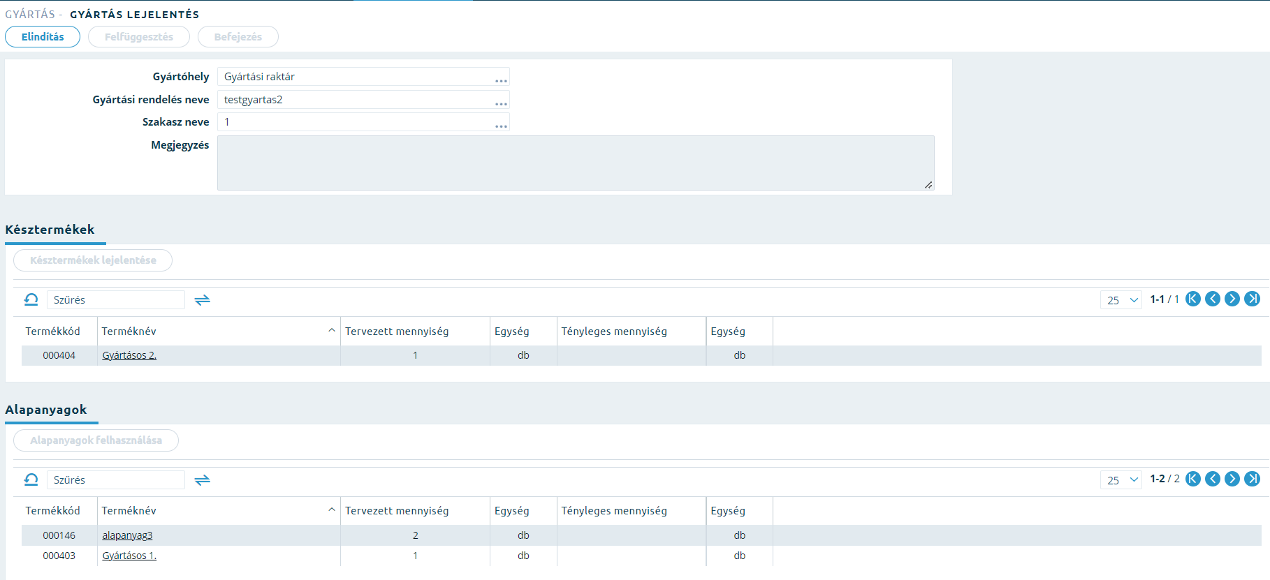Go to first page of Késztermékek
The image size is (1270, 580).
point(1193,299)
